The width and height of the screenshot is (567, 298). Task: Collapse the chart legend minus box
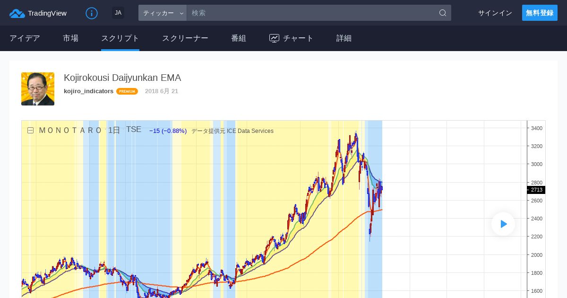point(30,131)
